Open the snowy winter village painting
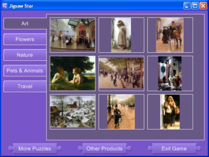This screenshot has height=157, width=209. (72, 112)
